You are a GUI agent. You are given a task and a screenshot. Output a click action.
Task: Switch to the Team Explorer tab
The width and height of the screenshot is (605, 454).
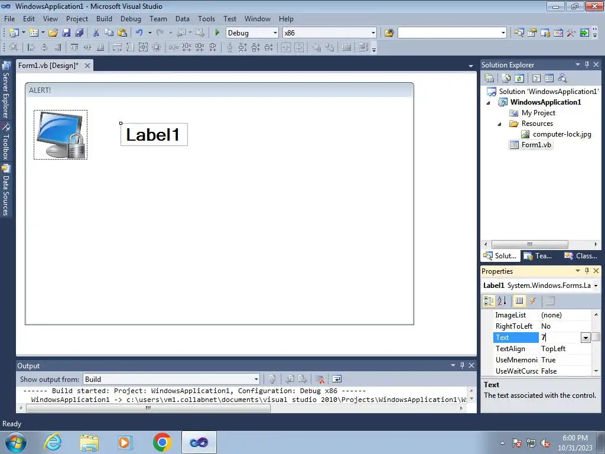(x=538, y=256)
